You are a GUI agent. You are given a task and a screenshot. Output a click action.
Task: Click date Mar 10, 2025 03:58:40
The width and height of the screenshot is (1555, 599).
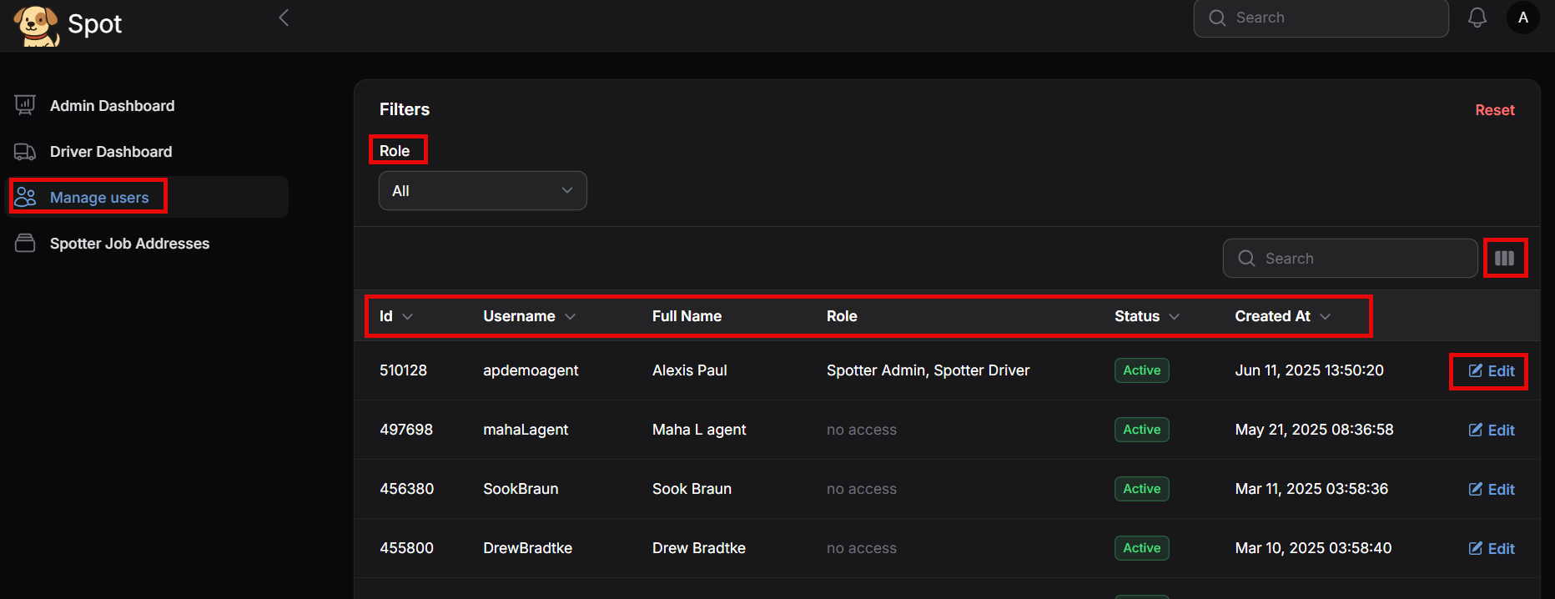tap(1313, 548)
